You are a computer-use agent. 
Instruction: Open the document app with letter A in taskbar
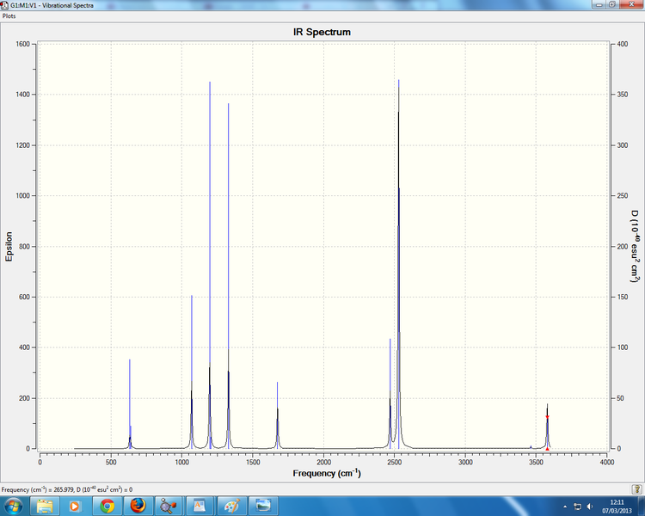pyautogui.click(x=200, y=506)
